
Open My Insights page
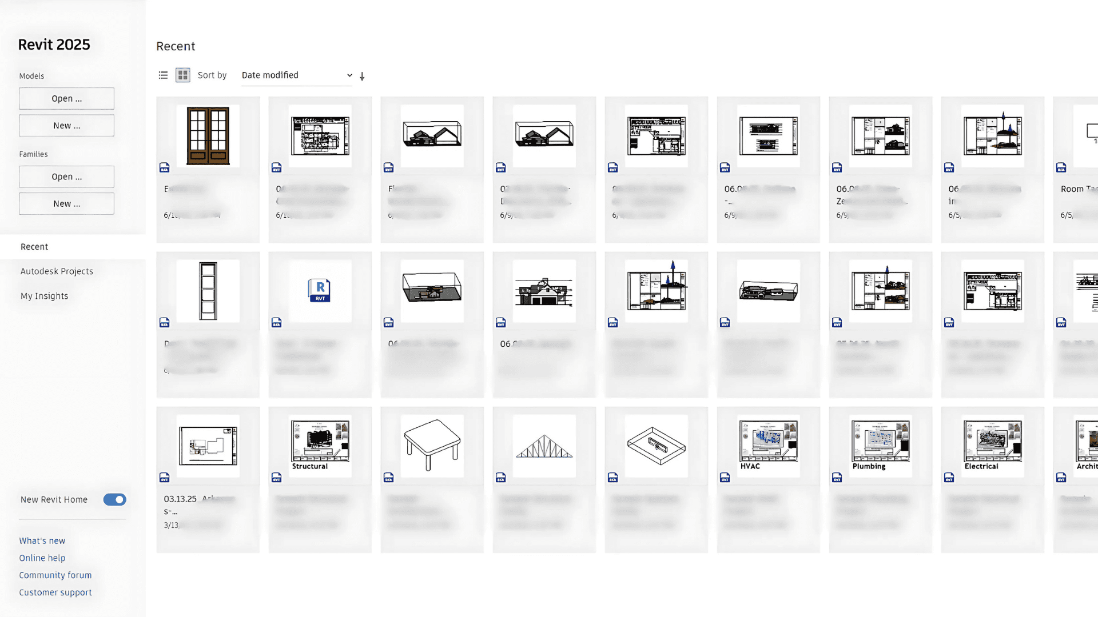point(44,296)
